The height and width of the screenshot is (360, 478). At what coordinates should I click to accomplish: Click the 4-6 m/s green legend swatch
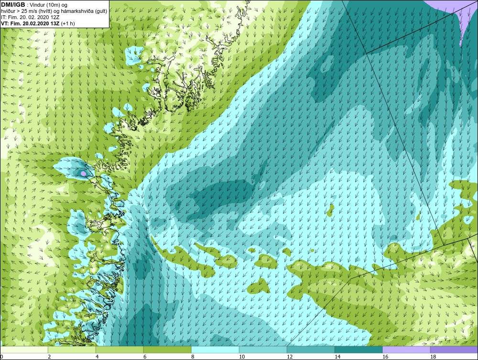pos(119,349)
